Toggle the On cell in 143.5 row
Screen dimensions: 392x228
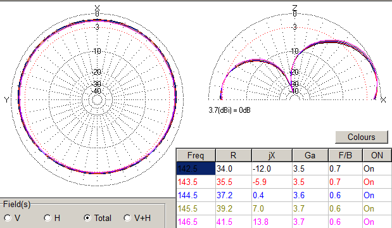click(377, 182)
